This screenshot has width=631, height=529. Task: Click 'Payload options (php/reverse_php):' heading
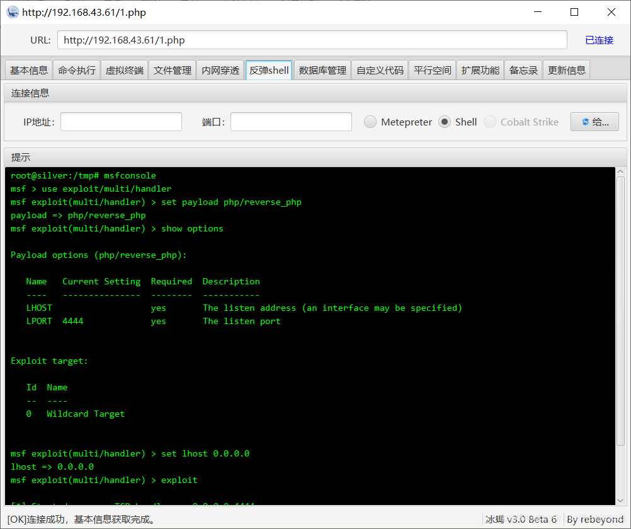pos(99,255)
